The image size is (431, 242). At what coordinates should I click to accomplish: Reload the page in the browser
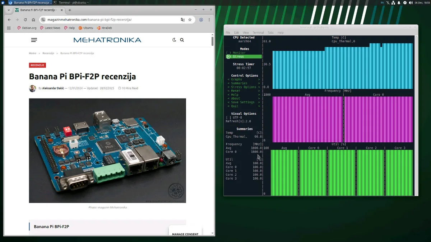(x=25, y=20)
